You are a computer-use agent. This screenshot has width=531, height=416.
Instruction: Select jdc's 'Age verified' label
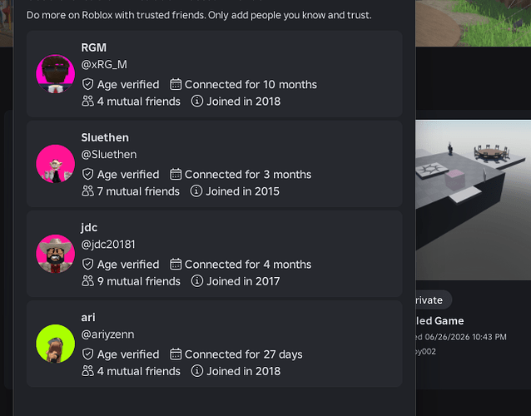[128, 265]
